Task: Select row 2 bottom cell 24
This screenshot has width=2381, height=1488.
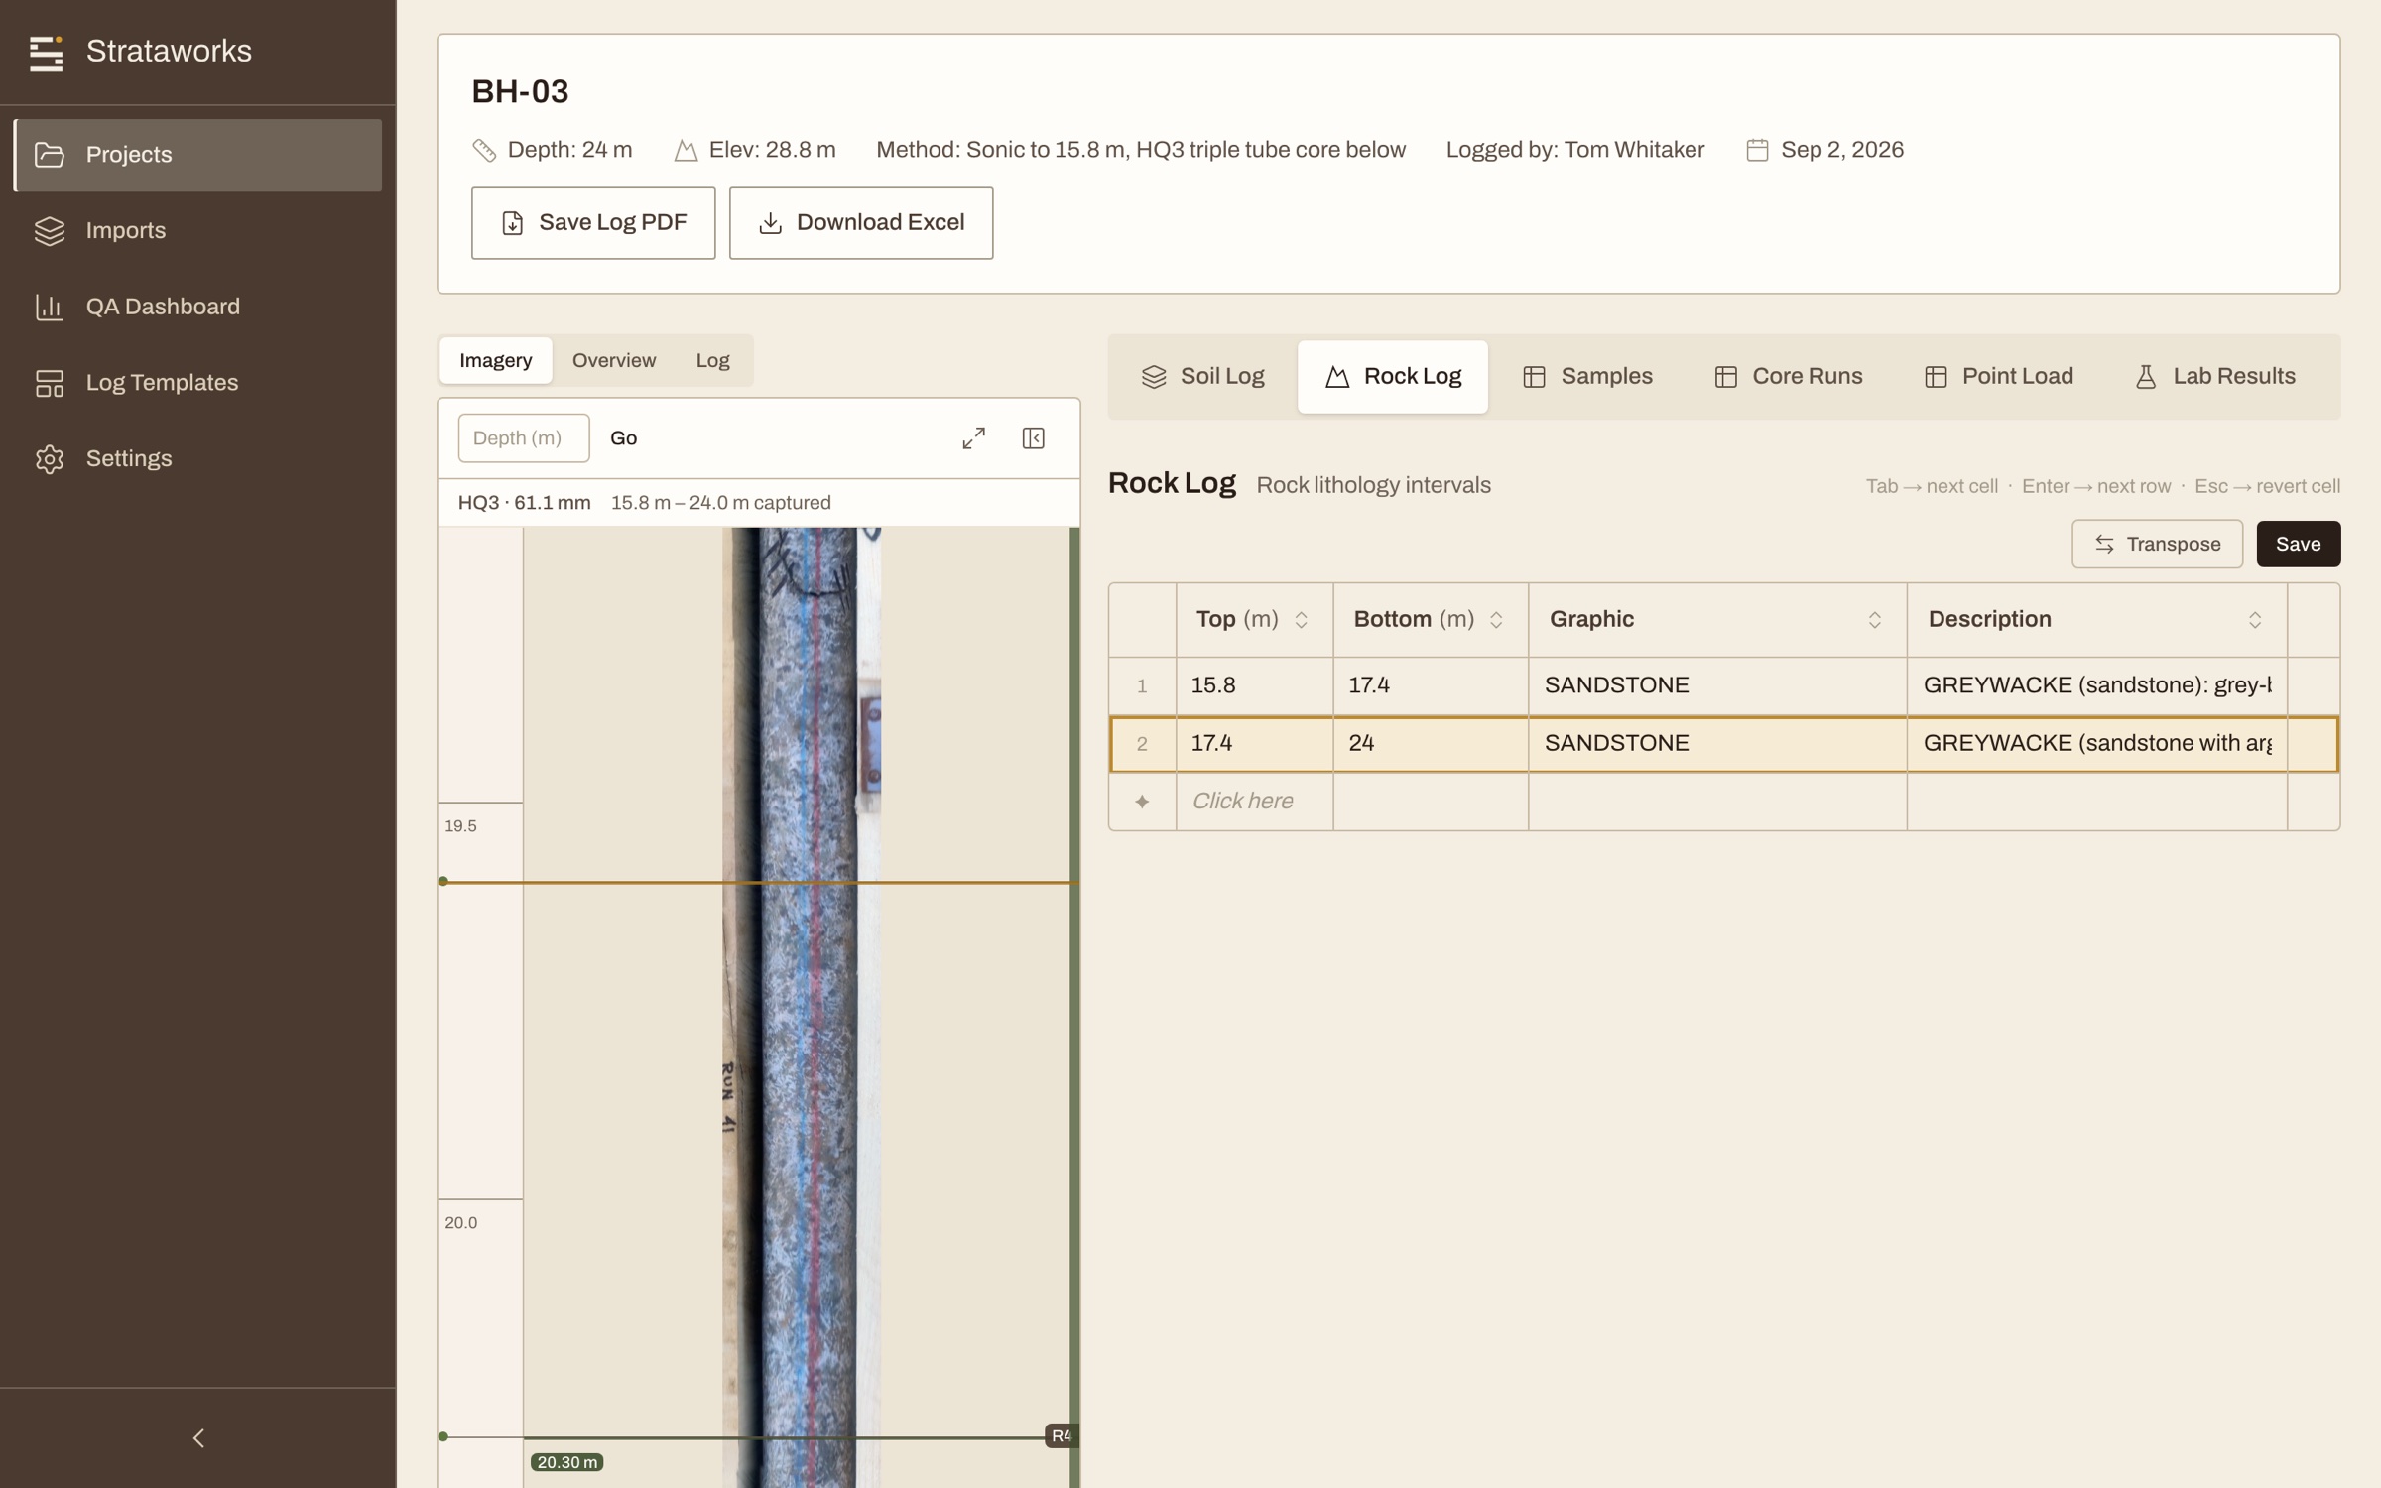Action: pyautogui.click(x=1431, y=744)
